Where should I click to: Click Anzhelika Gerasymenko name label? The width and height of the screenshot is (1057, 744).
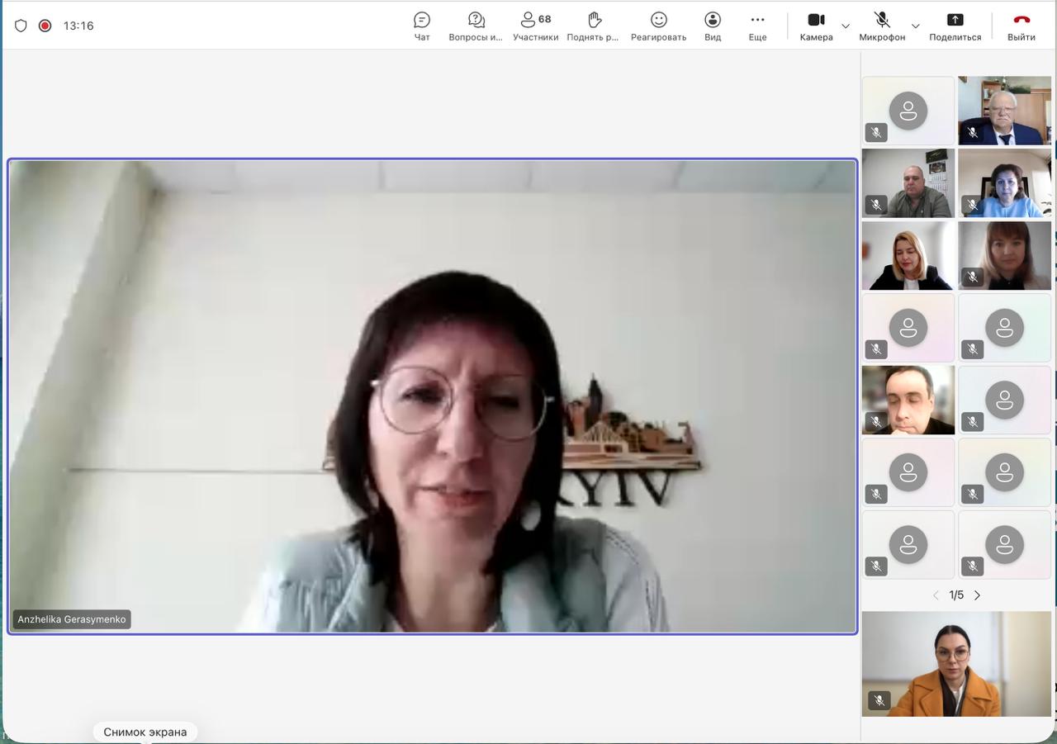72,619
